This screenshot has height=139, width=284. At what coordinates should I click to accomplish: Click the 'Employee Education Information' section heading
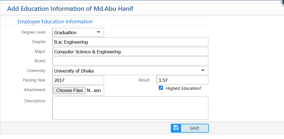tap(55, 21)
